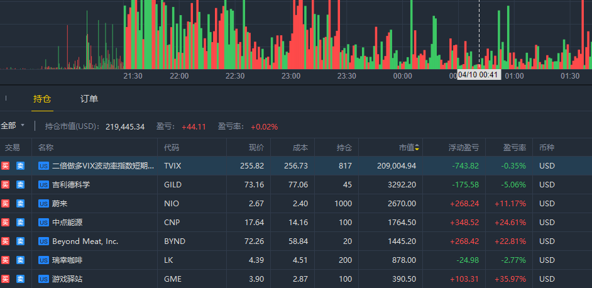Click the buy button for CNP
592x288 pixels.
[5, 223]
